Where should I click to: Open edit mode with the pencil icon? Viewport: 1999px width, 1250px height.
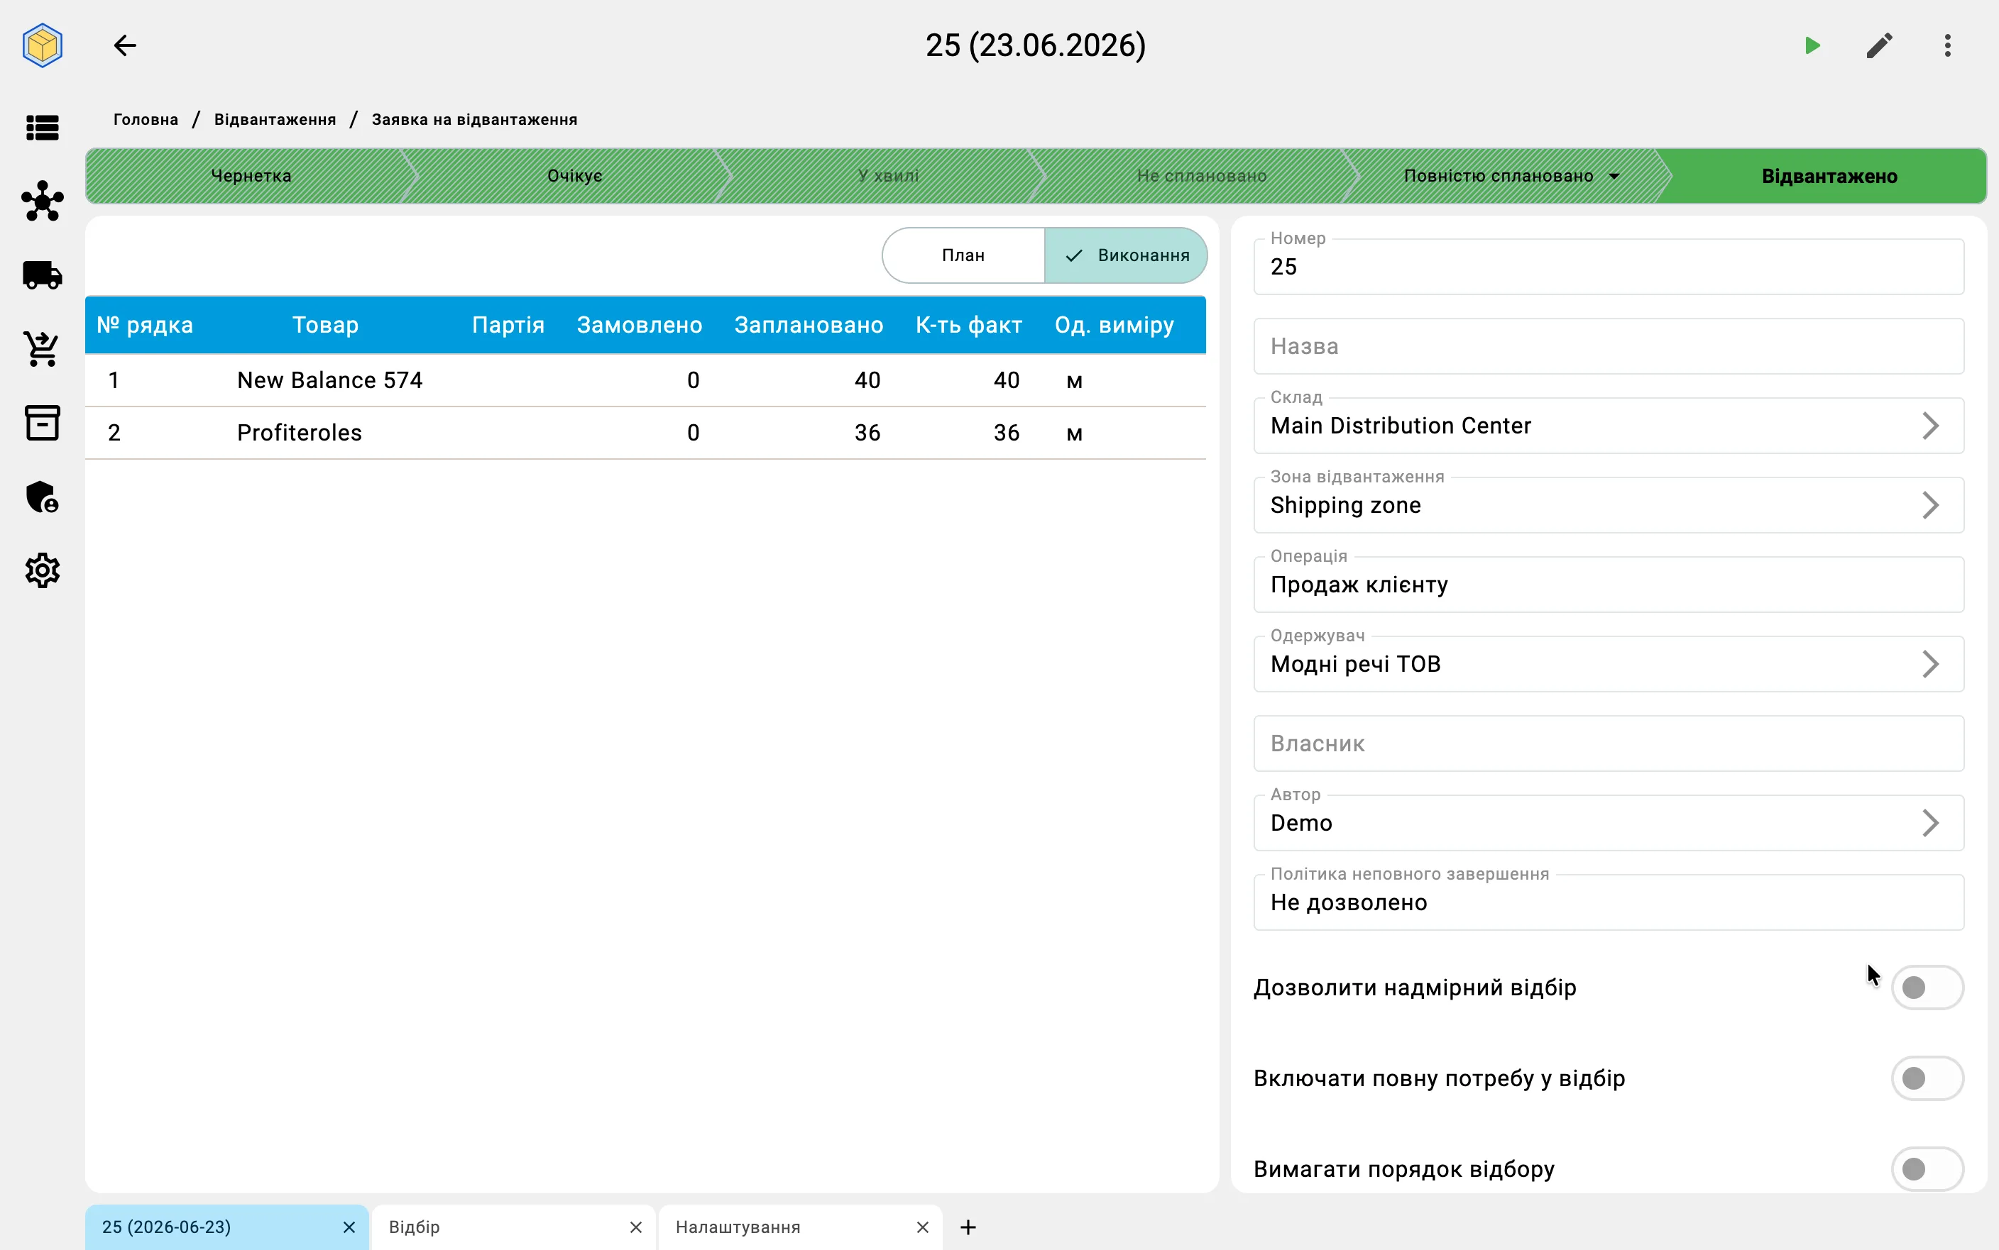tap(1879, 45)
